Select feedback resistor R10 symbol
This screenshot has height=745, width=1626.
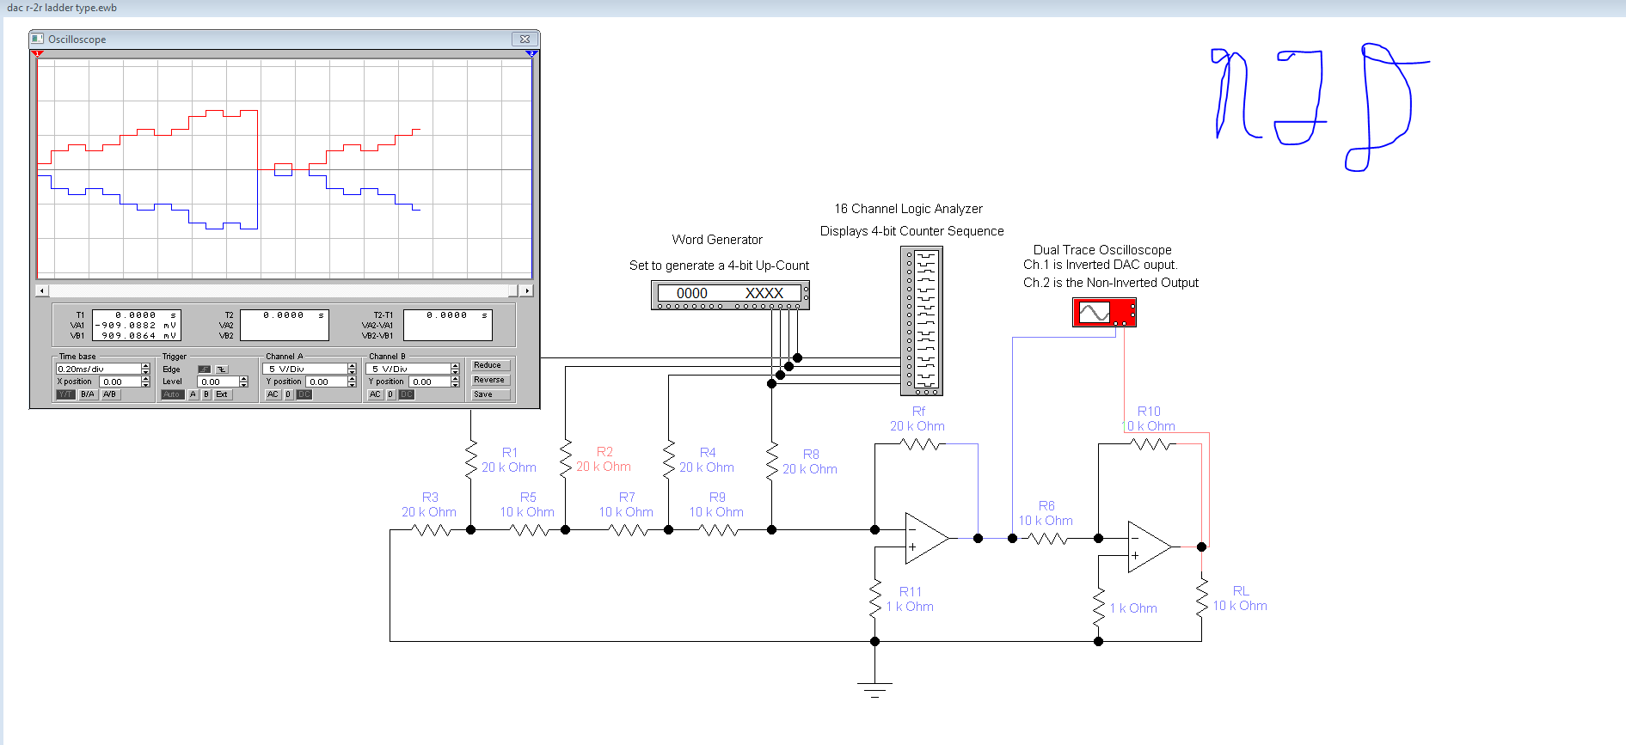click(x=1150, y=444)
